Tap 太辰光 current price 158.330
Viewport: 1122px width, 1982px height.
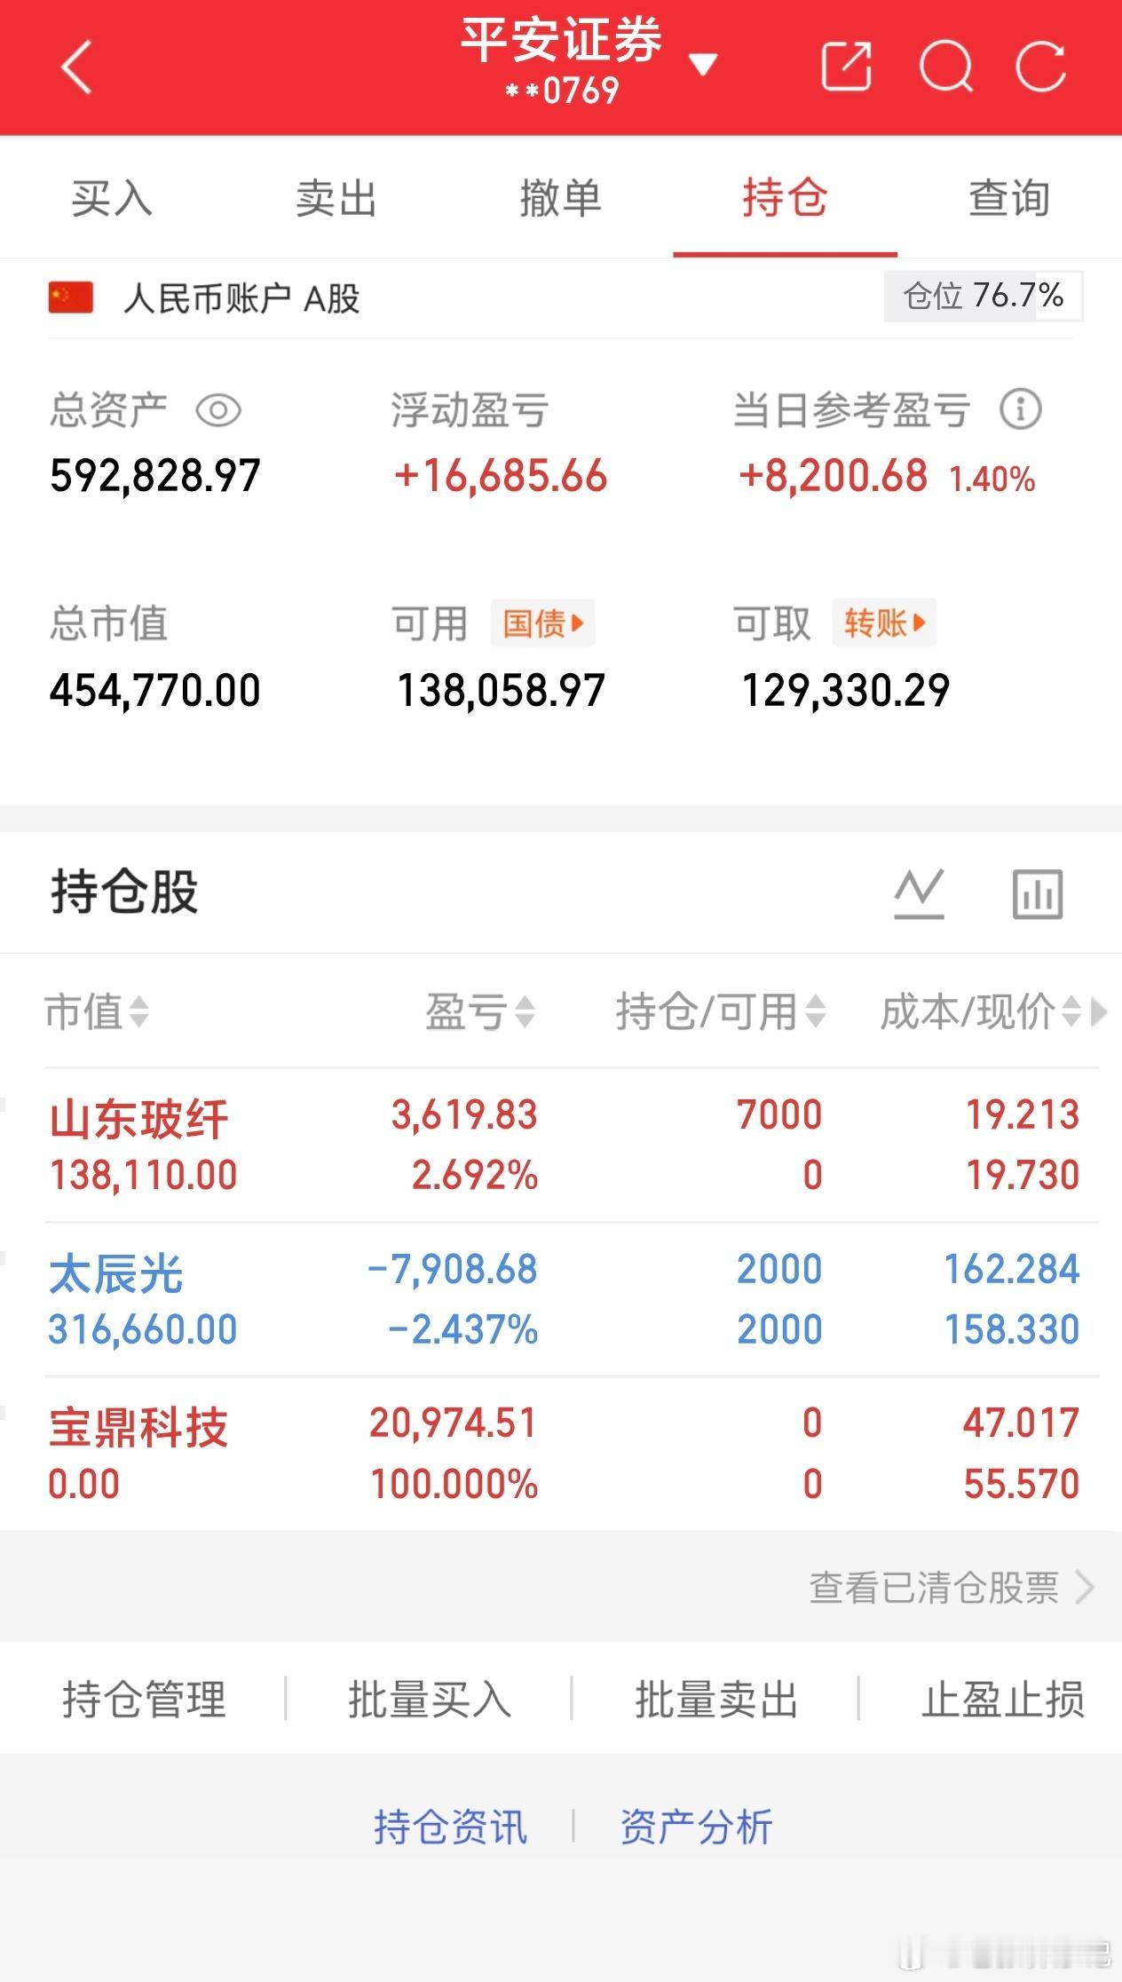click(x=1012, y=1329)
